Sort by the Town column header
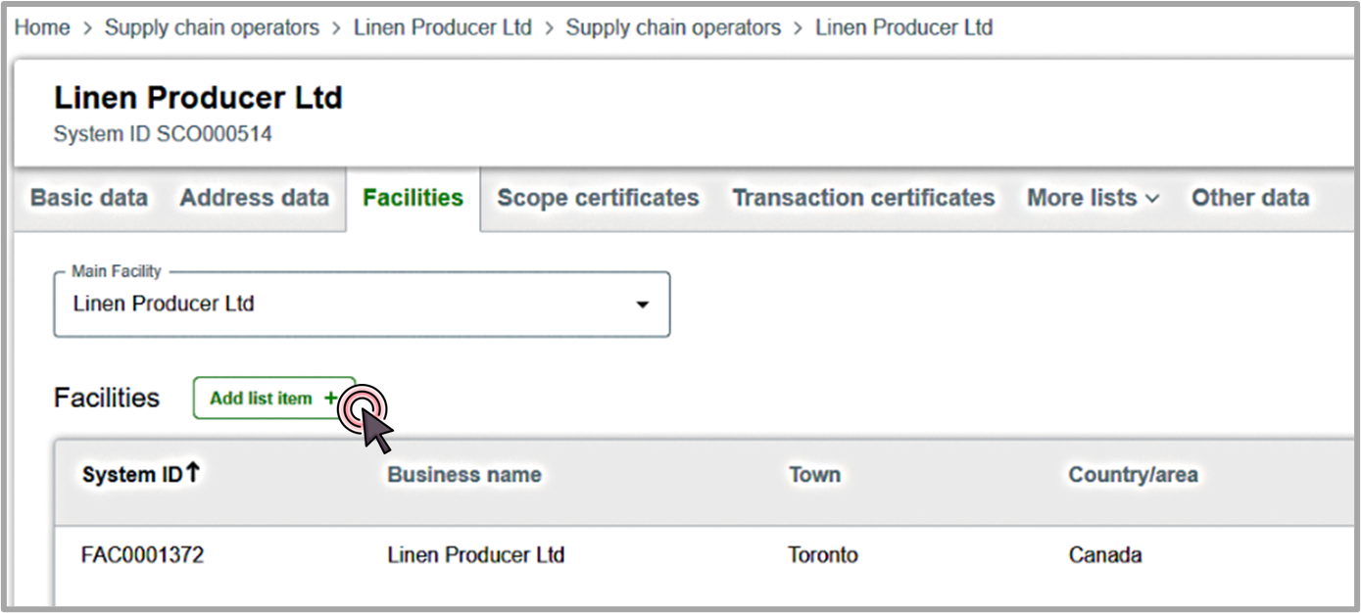 pyautogui.click(x=814, y=475)
